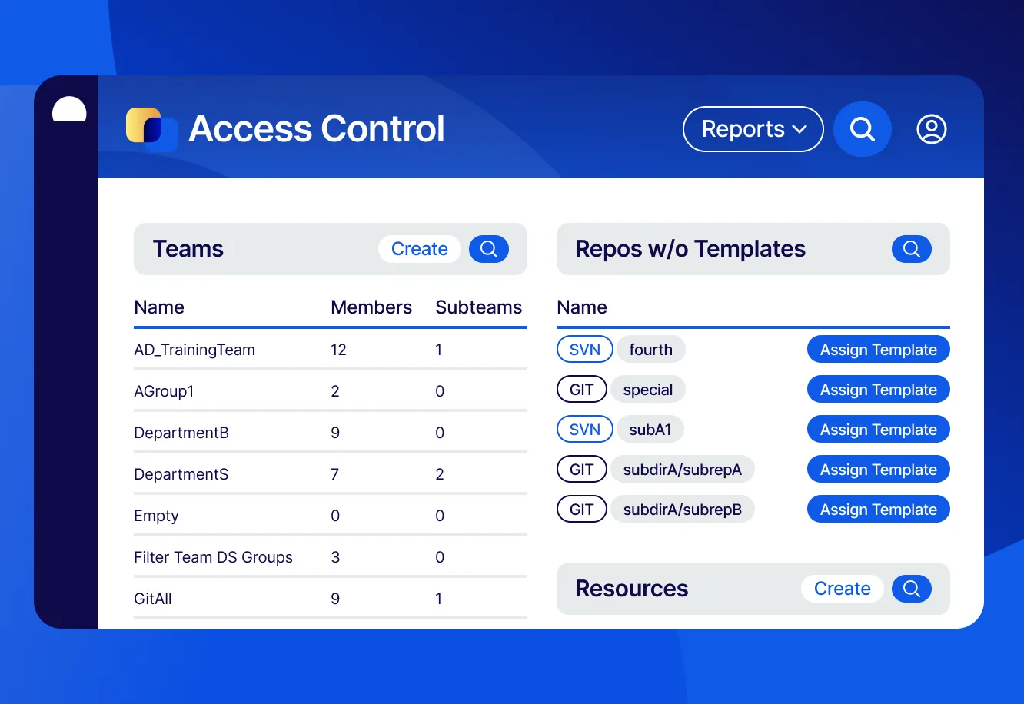Viewport: 1024px width, 704px height.
Task: Assign Template to subdirA/subrepA
Action: [879, 470]
